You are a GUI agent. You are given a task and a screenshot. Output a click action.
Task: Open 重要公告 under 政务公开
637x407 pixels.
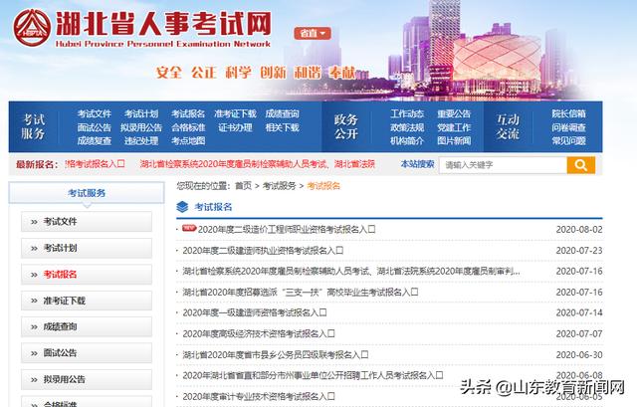coord(454,113)
